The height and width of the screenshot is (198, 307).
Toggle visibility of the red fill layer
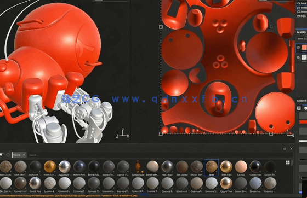pos(298,48)
